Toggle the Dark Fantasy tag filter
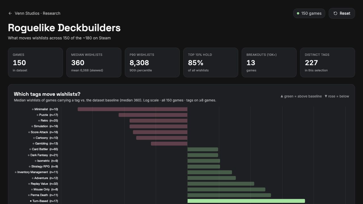 (x=43, y=155)
